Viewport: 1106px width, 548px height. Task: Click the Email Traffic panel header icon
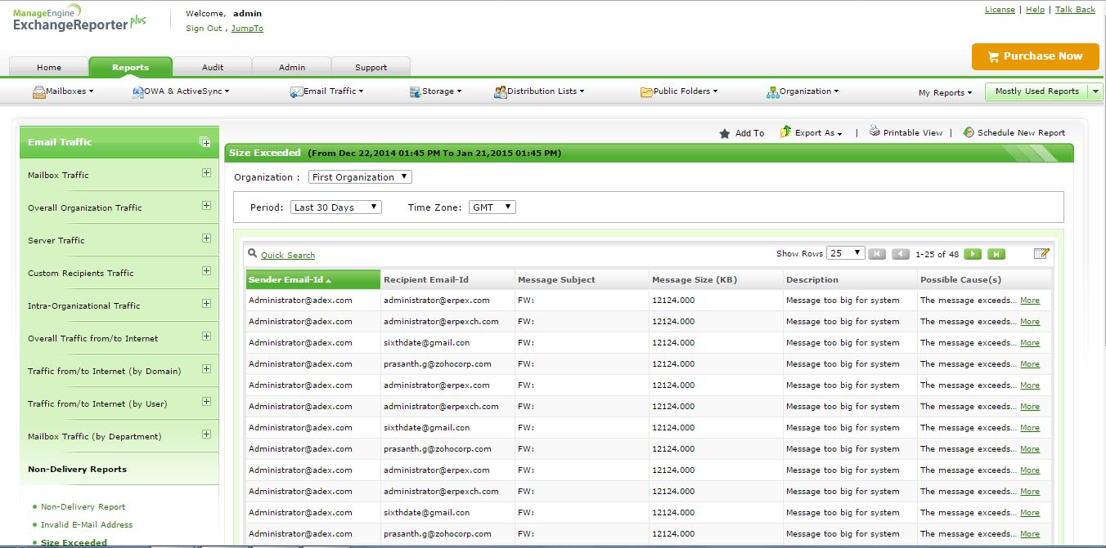(x=205, y=142)
